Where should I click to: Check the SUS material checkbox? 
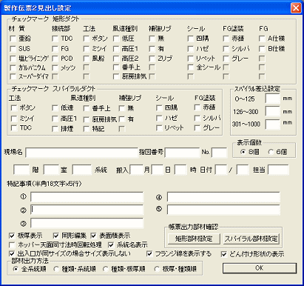coord(13,49)
